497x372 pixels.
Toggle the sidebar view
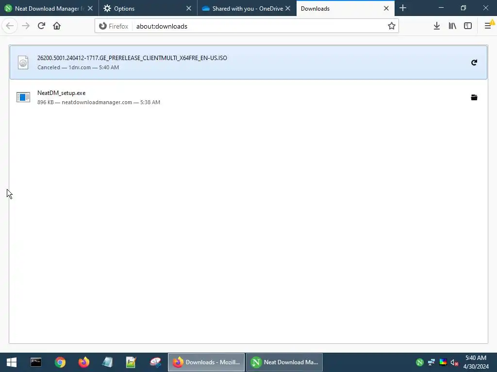[468, 26]
